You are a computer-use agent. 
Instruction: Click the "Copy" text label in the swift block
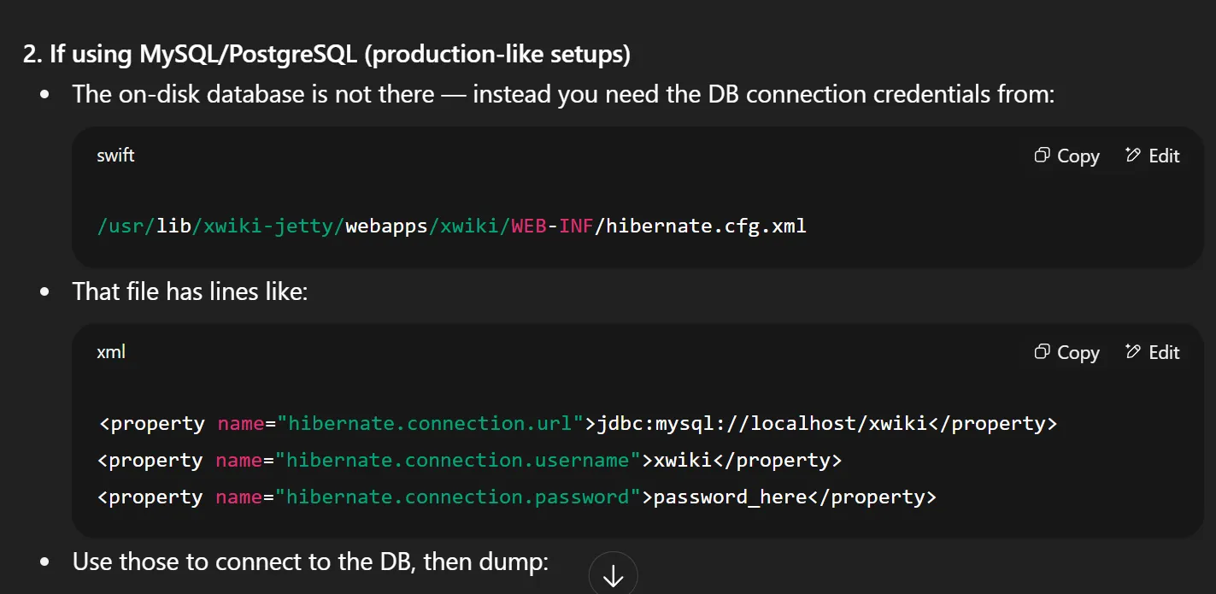click(x=1078, y=156)
